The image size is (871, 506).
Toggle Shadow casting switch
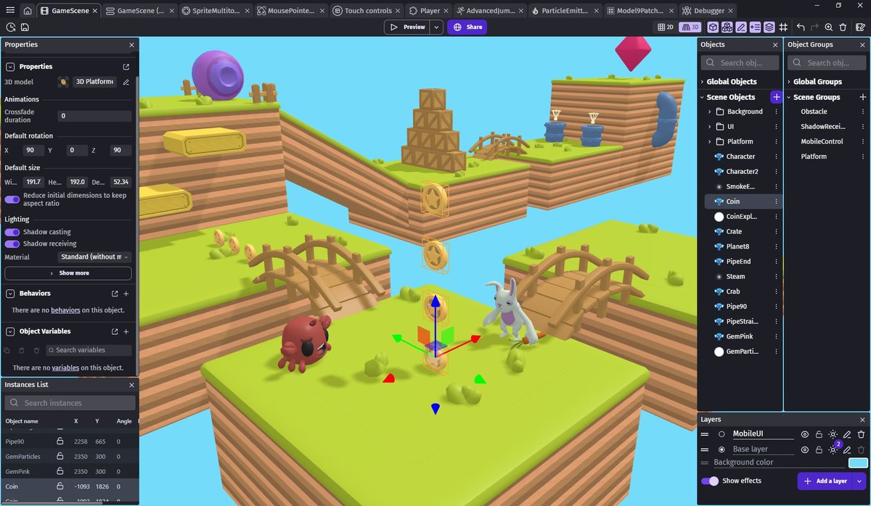12,232
